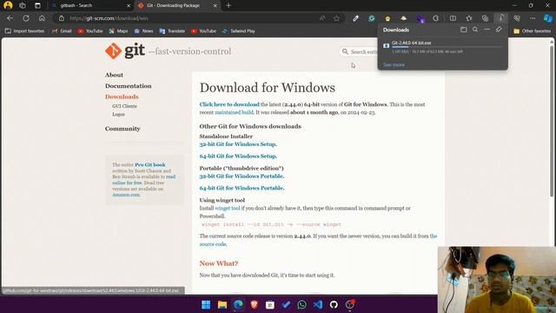Close the Git - Downloading Package tab

215,6
